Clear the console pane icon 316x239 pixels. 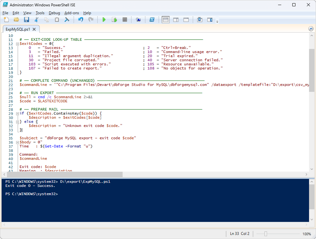(x=67, y=20)
